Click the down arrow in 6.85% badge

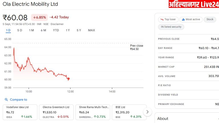point(35,17)
